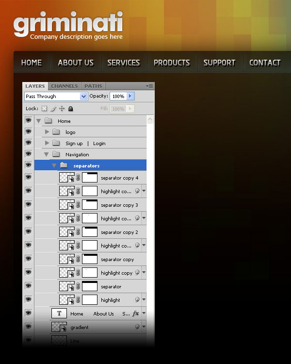Expand the logo layer group
291x364 pixels.
(47, 132)
